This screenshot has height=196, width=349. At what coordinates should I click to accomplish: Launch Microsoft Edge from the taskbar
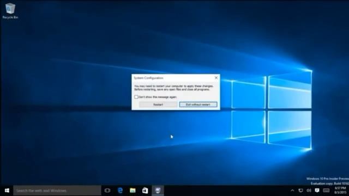(120, 191)
